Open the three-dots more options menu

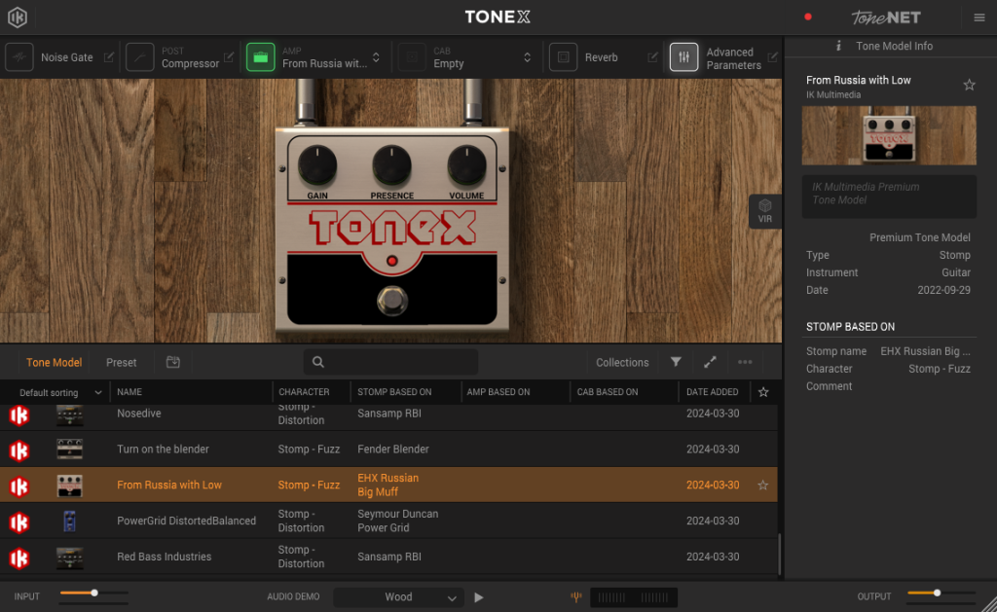pos(745,362)
